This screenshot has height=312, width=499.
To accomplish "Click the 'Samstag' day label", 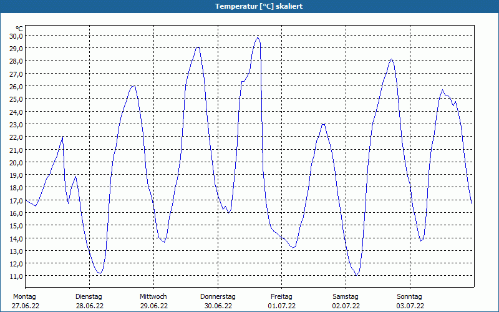I will [x=346, y=296].
